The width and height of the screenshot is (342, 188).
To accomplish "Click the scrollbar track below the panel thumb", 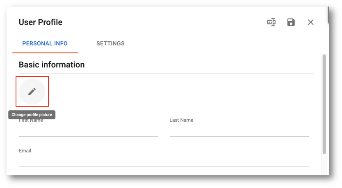I will (x=324, y=164).
